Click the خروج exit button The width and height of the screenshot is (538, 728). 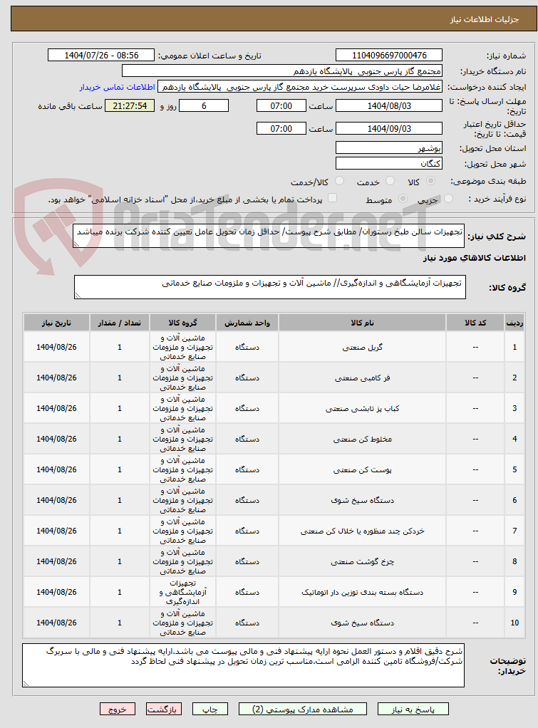click(118, 709)
